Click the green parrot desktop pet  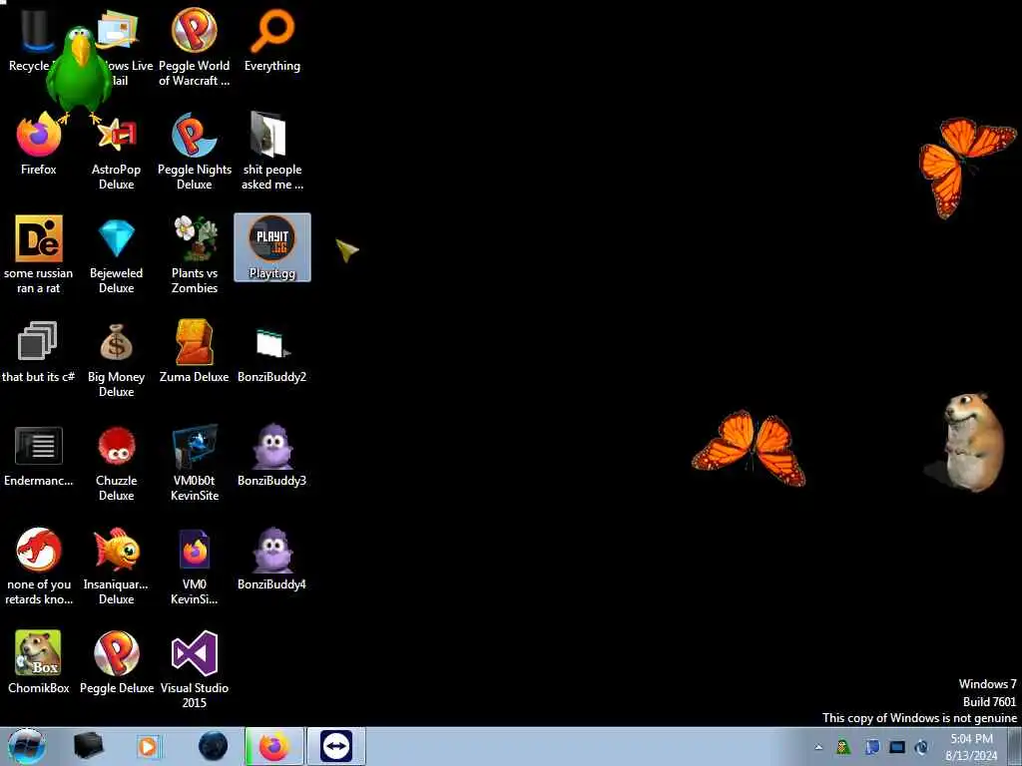pos(78,73)
